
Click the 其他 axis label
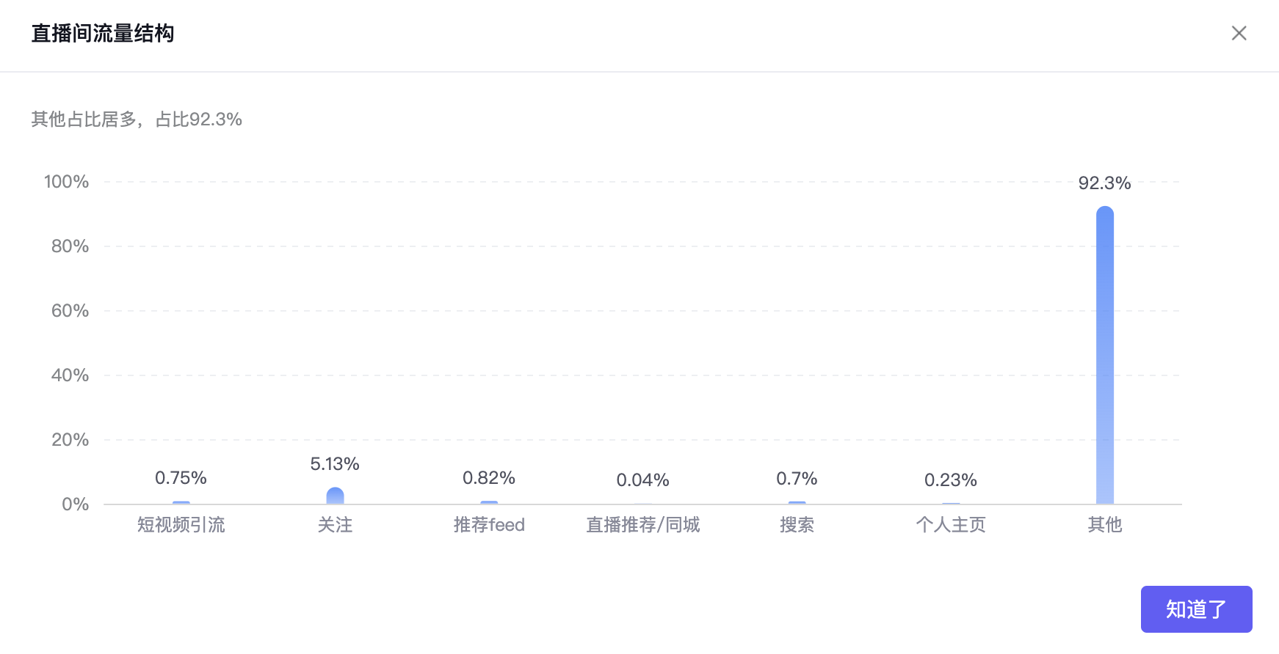[1104, 525]
